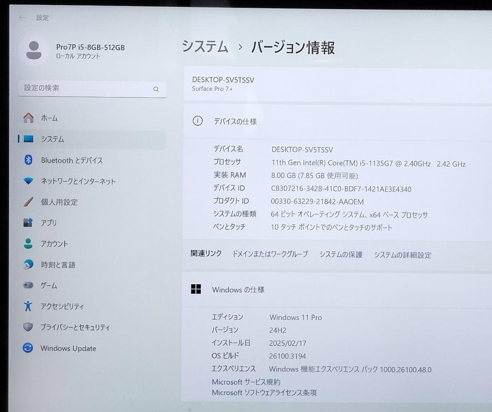492x412 pixels.
Task: Open 個人用設定 (personalization) settings
Action: (59, 202)
